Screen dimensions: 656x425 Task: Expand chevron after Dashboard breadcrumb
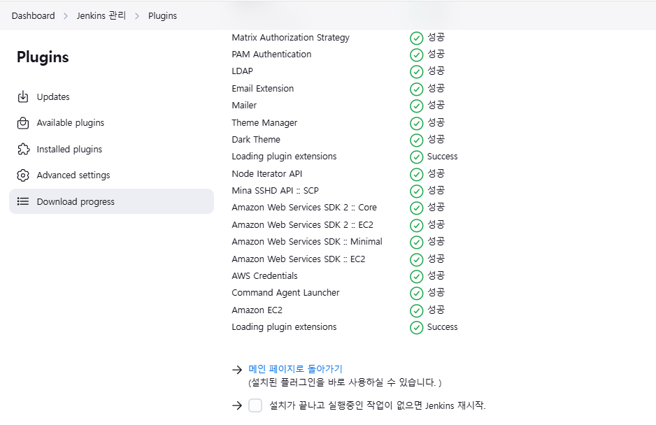66,16
